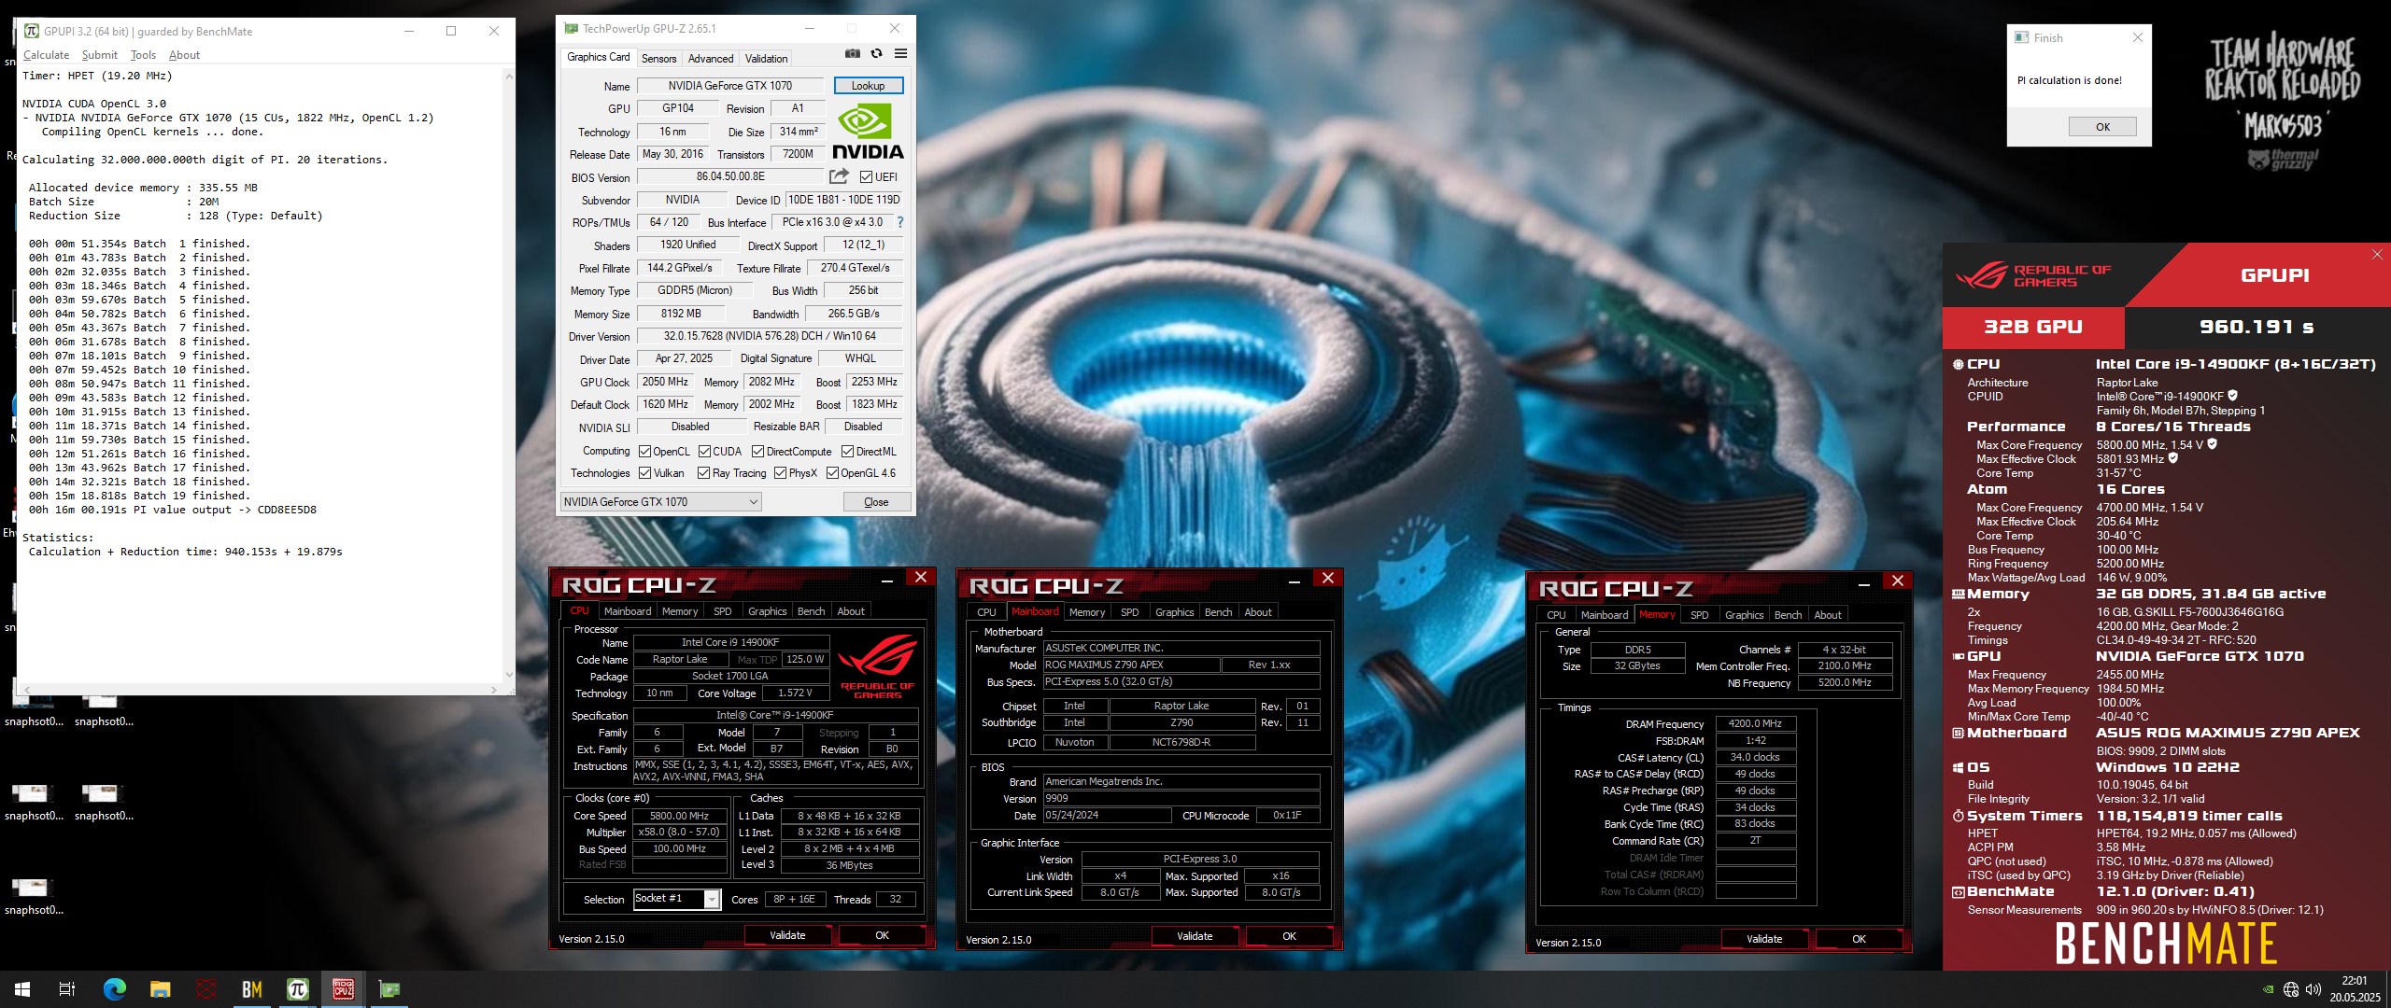Screen dimensions: 2391x1008
Task: Click the DRAM Frequency 4200.0 MHz value
Action: (x=1755, y=723)
